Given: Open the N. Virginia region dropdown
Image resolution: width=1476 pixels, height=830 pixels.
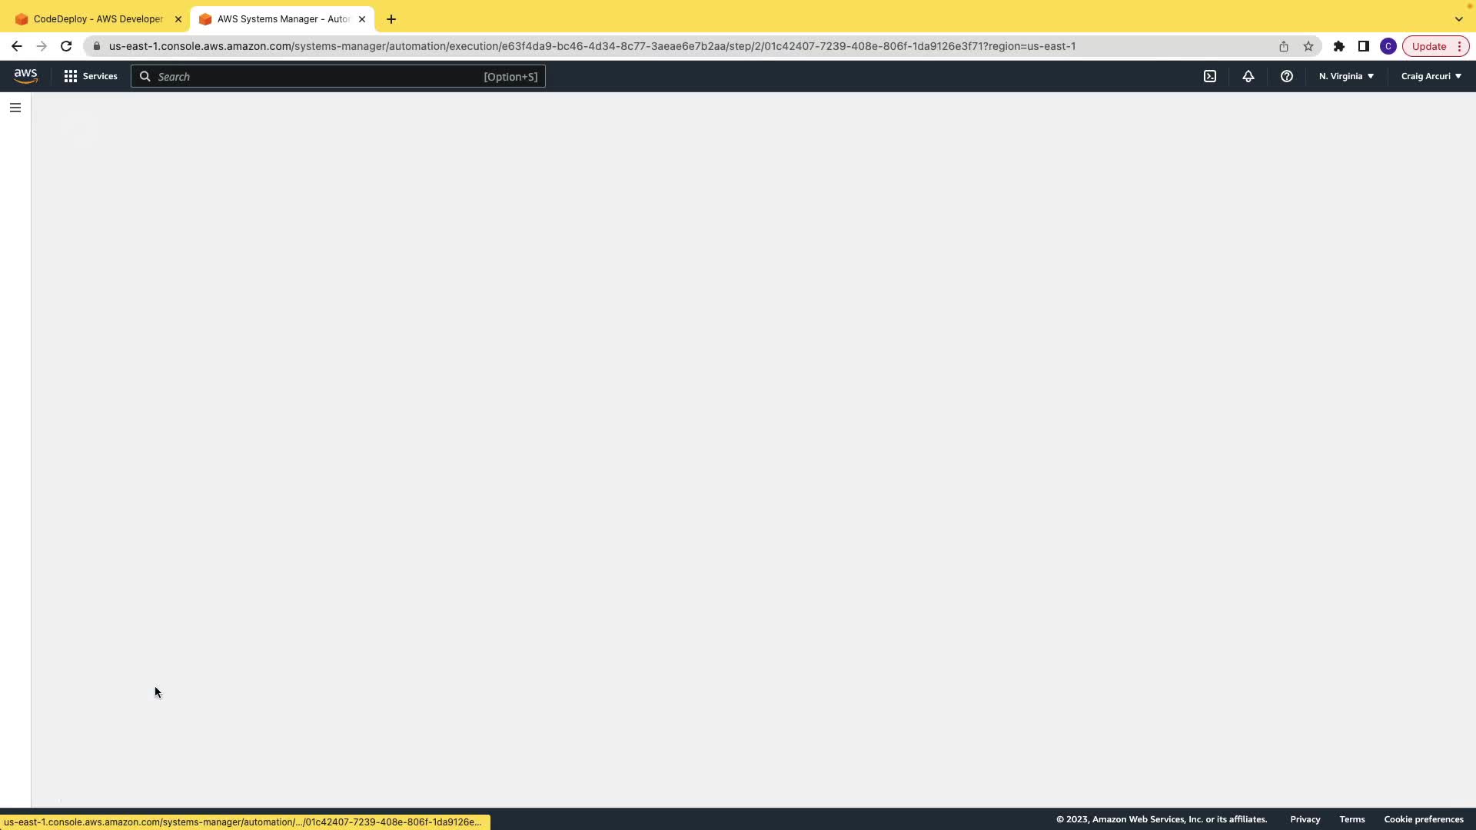Looking at the screenshot, I should tap(1346, 76).
